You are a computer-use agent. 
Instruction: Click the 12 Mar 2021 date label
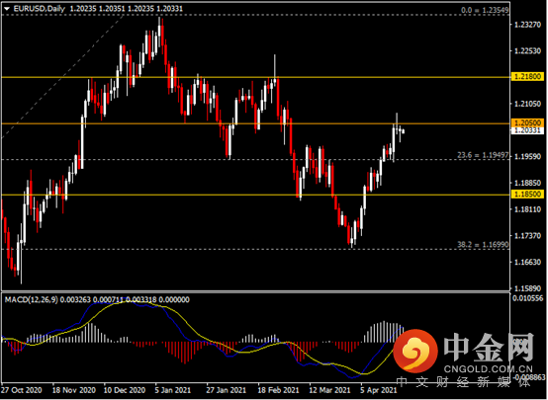click(x=329, y=390)
